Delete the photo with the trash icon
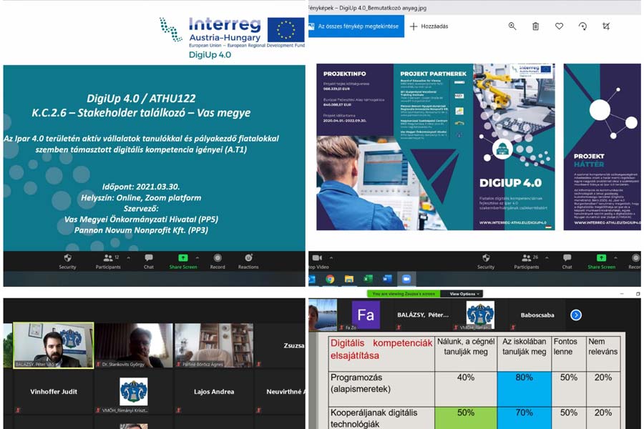644x429 pixels. click(535, 26)
